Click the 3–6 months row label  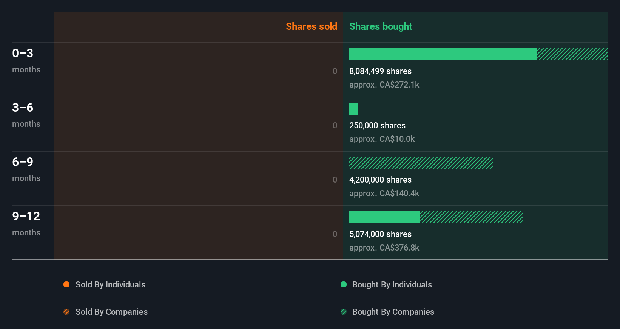click(26, 115)
